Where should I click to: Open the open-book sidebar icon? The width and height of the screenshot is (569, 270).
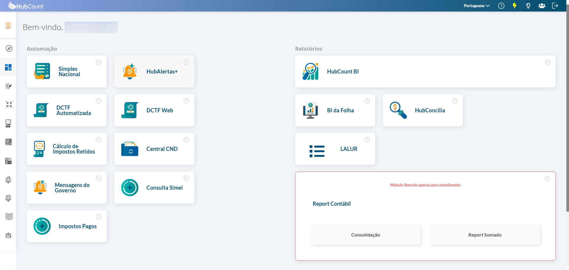(x=9, y=216)
